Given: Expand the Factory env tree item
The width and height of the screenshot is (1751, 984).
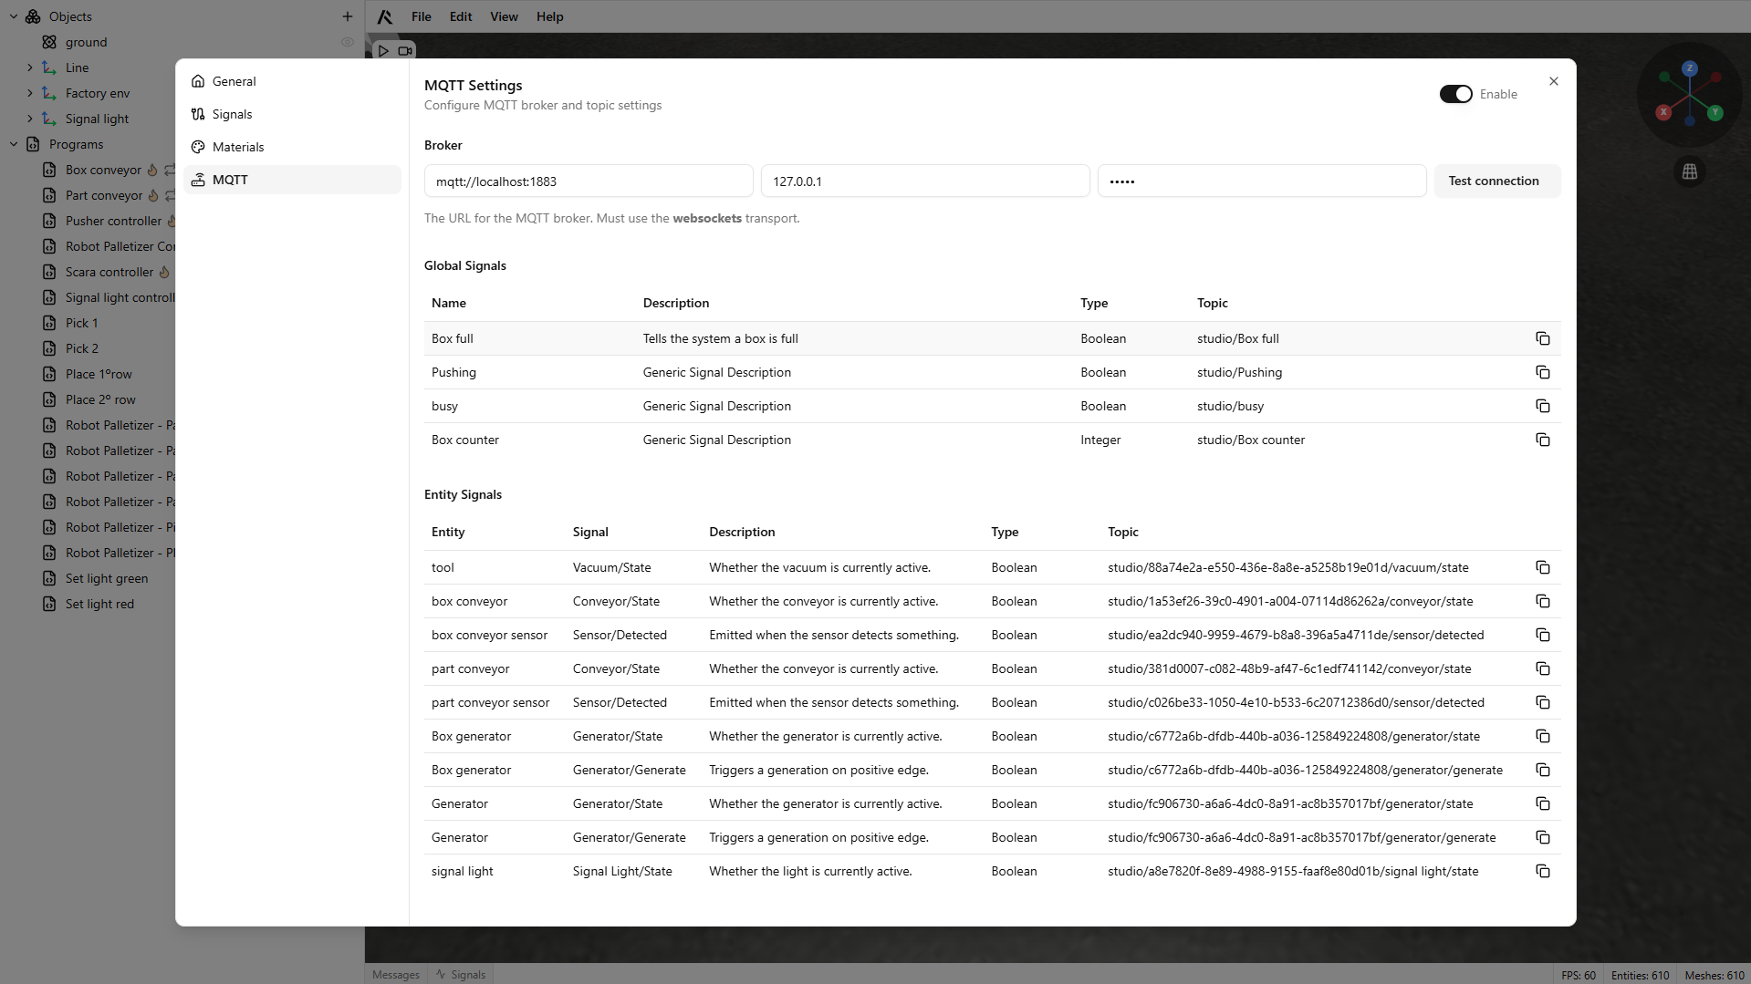Looking at the screenshot, I should click(x=30, y=93).
